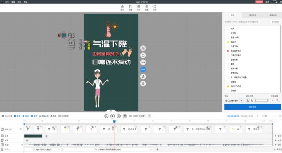Mute the audio track speaker icon
The width and height of the screenshot is (282, 153).
[x=22, y=145]
